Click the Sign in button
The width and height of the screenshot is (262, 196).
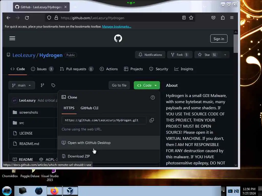click(219, 39)
